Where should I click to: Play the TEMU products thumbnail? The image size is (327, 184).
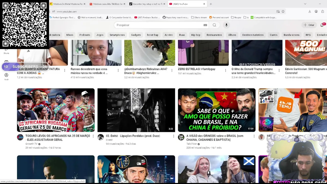pos(293,110)
